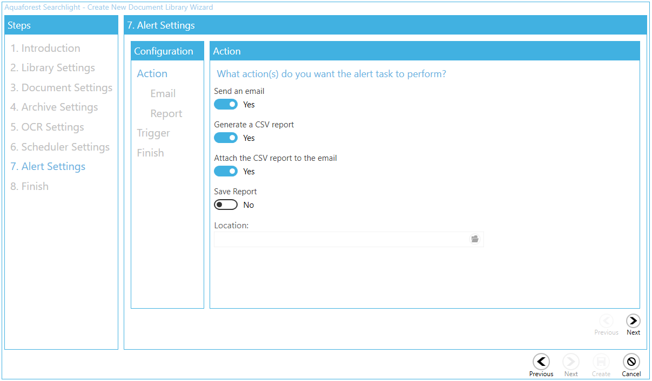
Task: Click the inner Previous arrow icon
Action: pyautogui.click(x=606, y=321)
